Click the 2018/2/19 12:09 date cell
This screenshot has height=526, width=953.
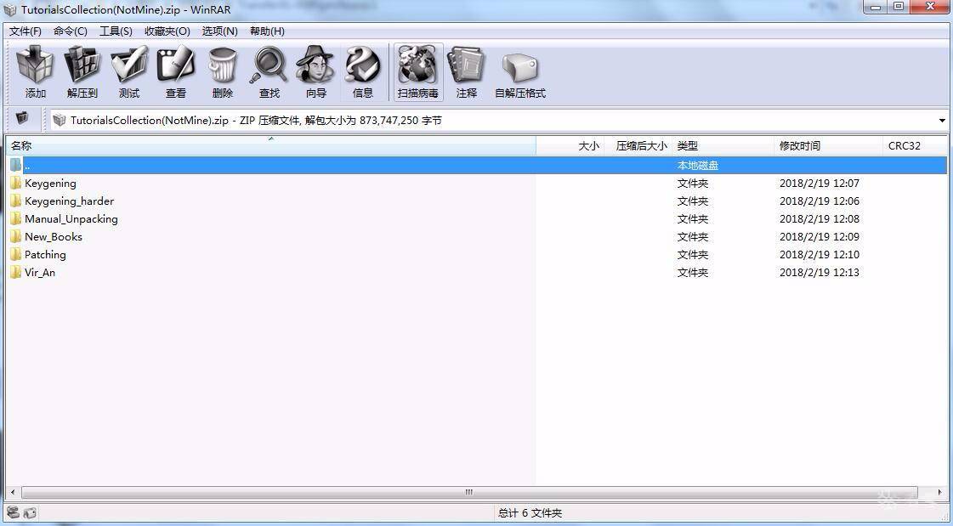coord(820,236)
